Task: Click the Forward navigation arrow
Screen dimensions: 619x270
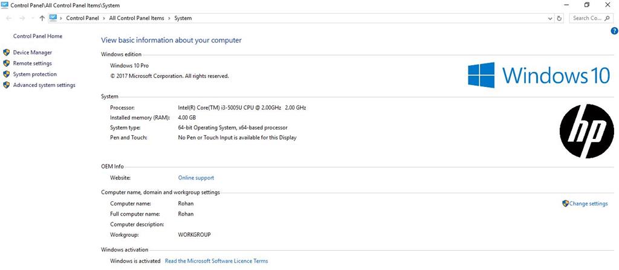Action: click(x=22, y=18)
